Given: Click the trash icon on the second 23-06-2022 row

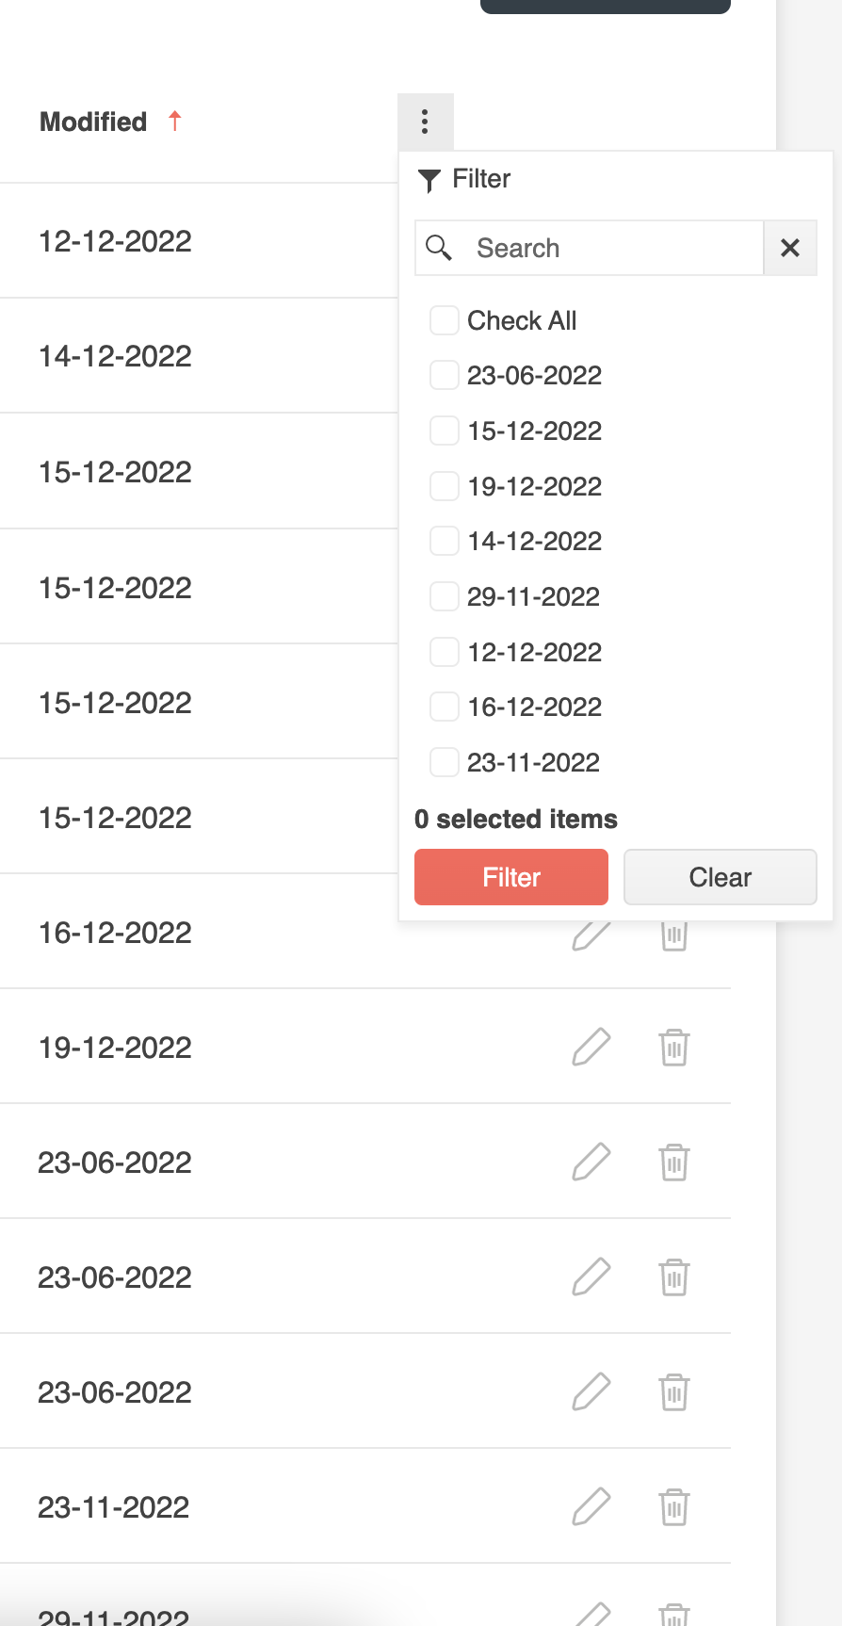Looking at the screenshot, I should [x=674, y=1276].
